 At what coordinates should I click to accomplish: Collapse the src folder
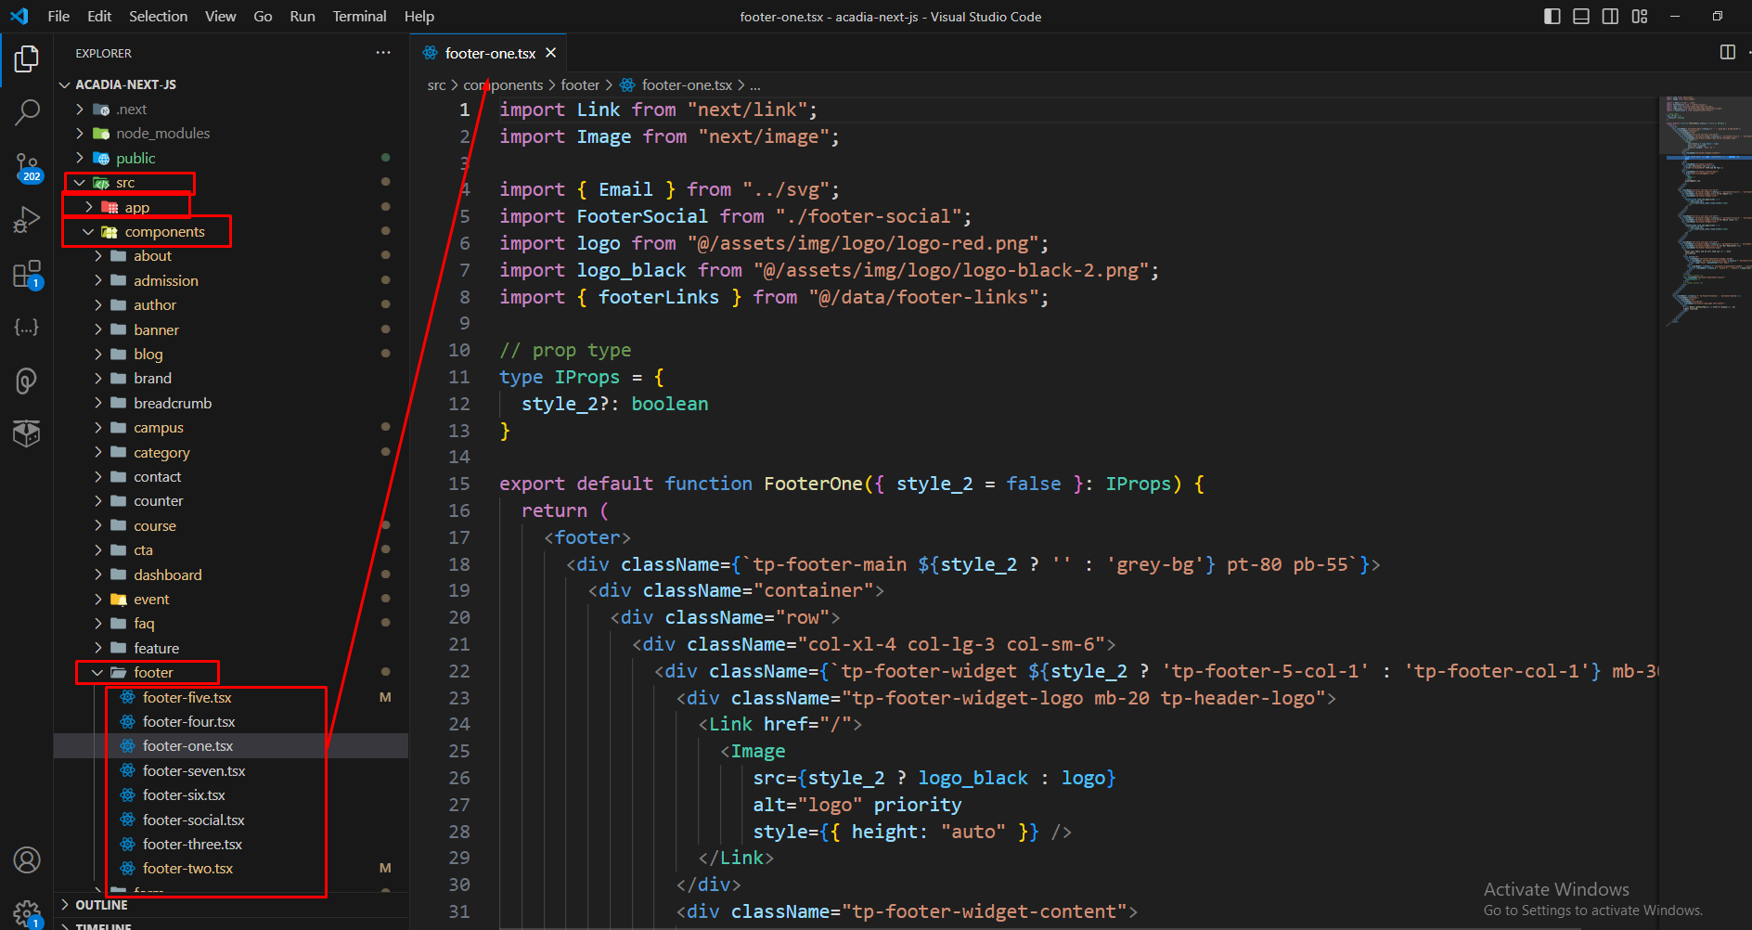click(80, 183)
